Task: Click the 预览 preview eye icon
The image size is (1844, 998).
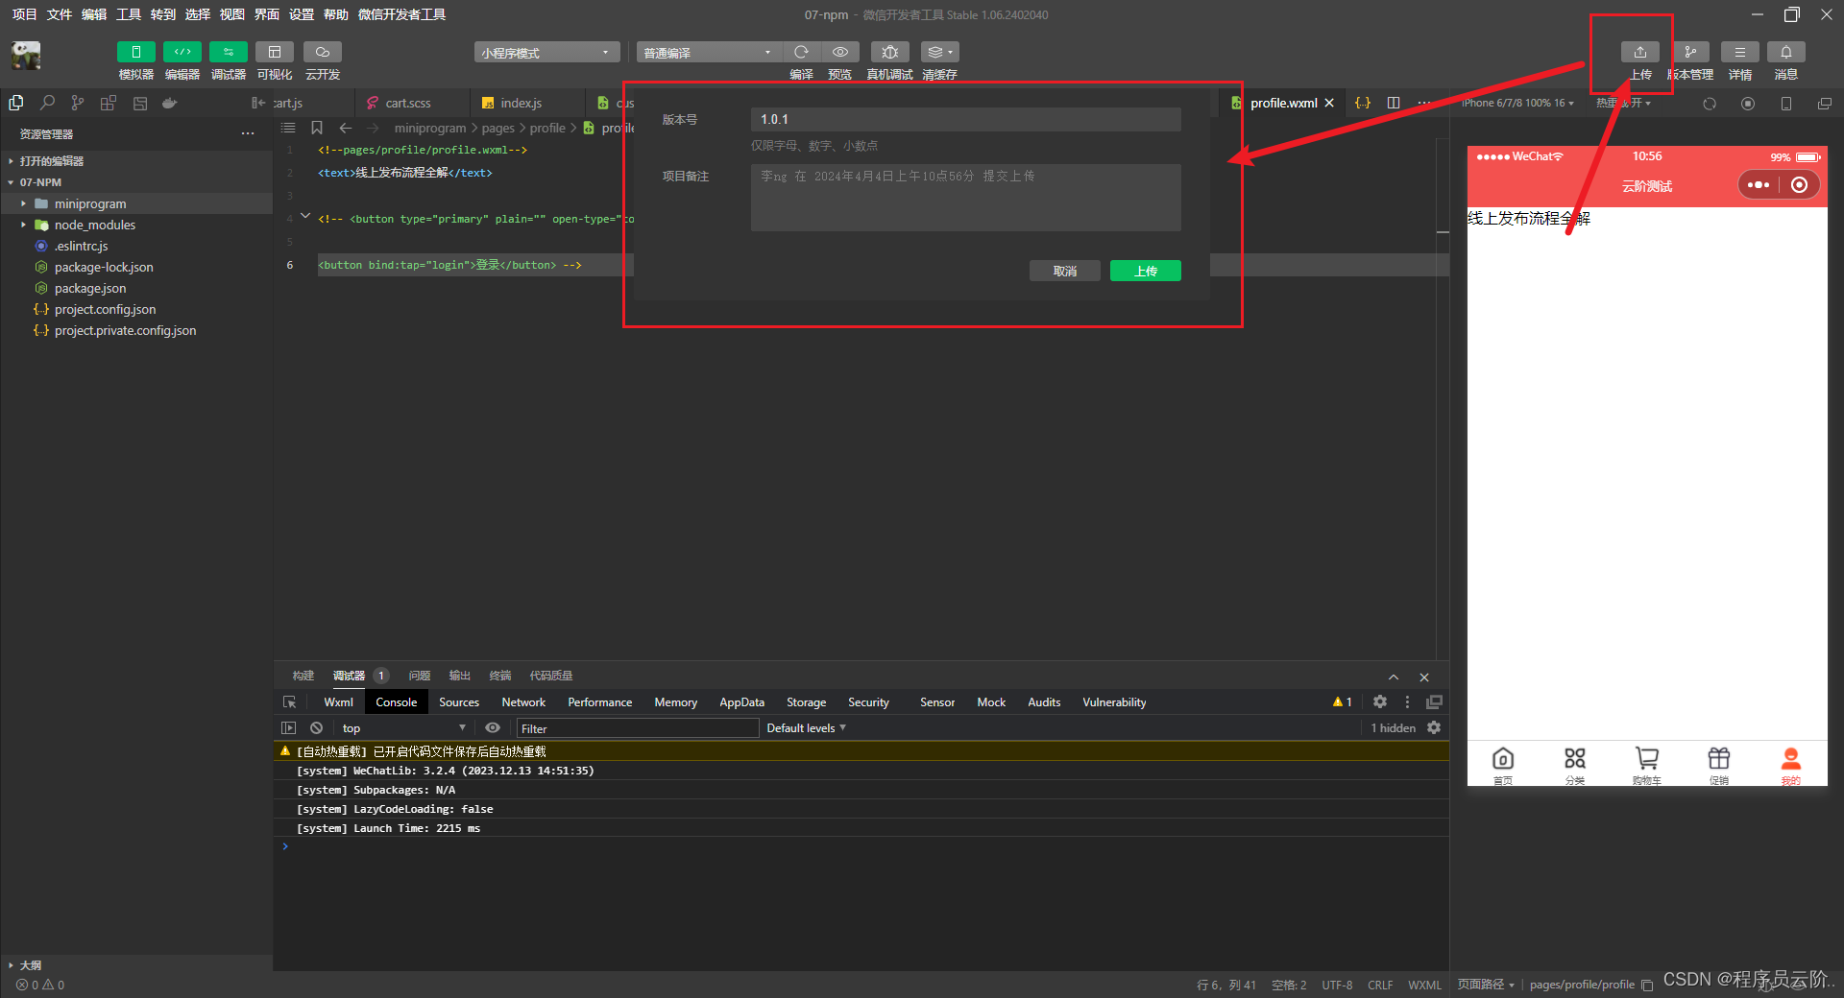Action: click(840, 52)
